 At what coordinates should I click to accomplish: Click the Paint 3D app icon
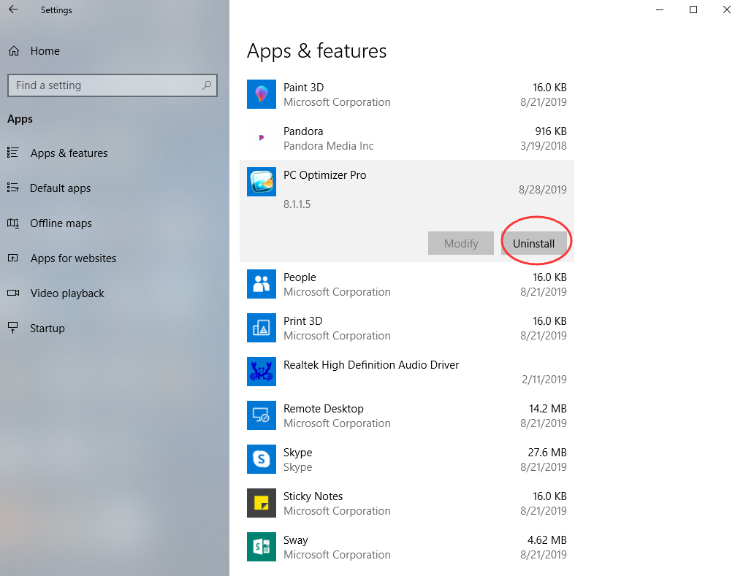pyautogui.click(x=262, y=94)
